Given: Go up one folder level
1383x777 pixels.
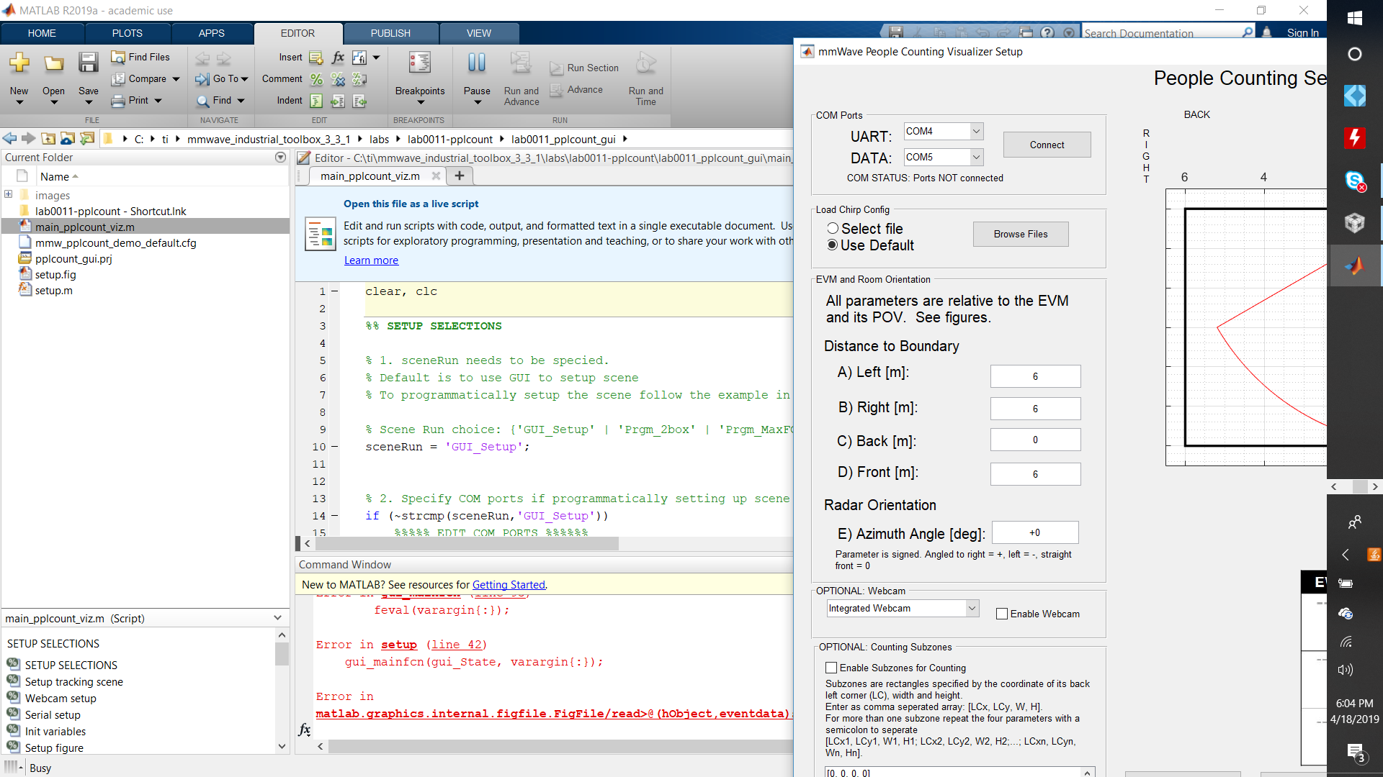Looking at the screenshot, I should [48, 139].
